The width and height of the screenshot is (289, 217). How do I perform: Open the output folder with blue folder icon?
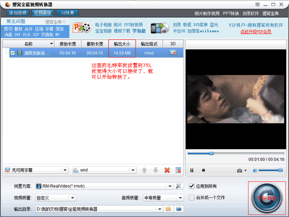[x=179, y=209]
